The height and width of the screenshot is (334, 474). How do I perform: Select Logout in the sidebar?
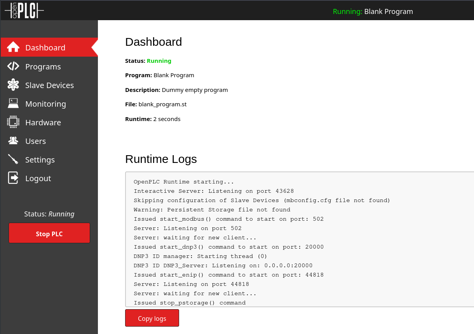click(49, 178)
